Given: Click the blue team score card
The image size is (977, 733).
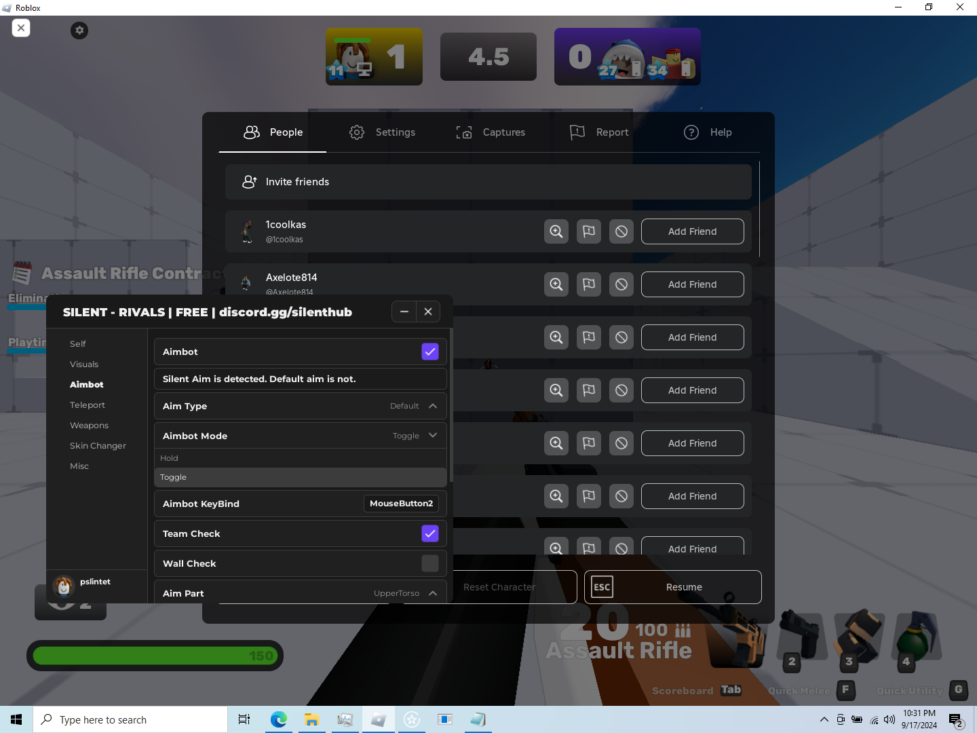Looking at the screenshot, I should pyautogui.click(x=628, y=56).
